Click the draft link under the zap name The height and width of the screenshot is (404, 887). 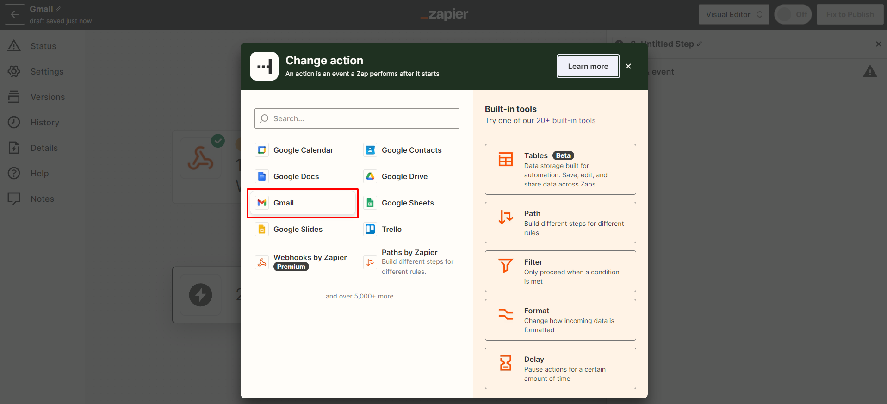(37, 21)
